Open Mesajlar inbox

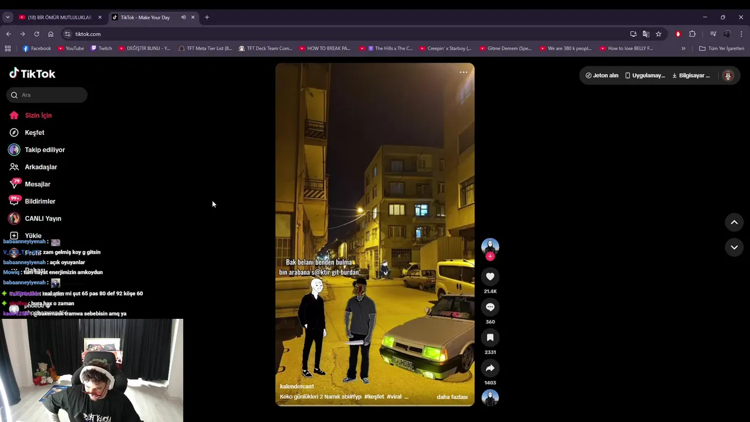[x=37, y=184]
